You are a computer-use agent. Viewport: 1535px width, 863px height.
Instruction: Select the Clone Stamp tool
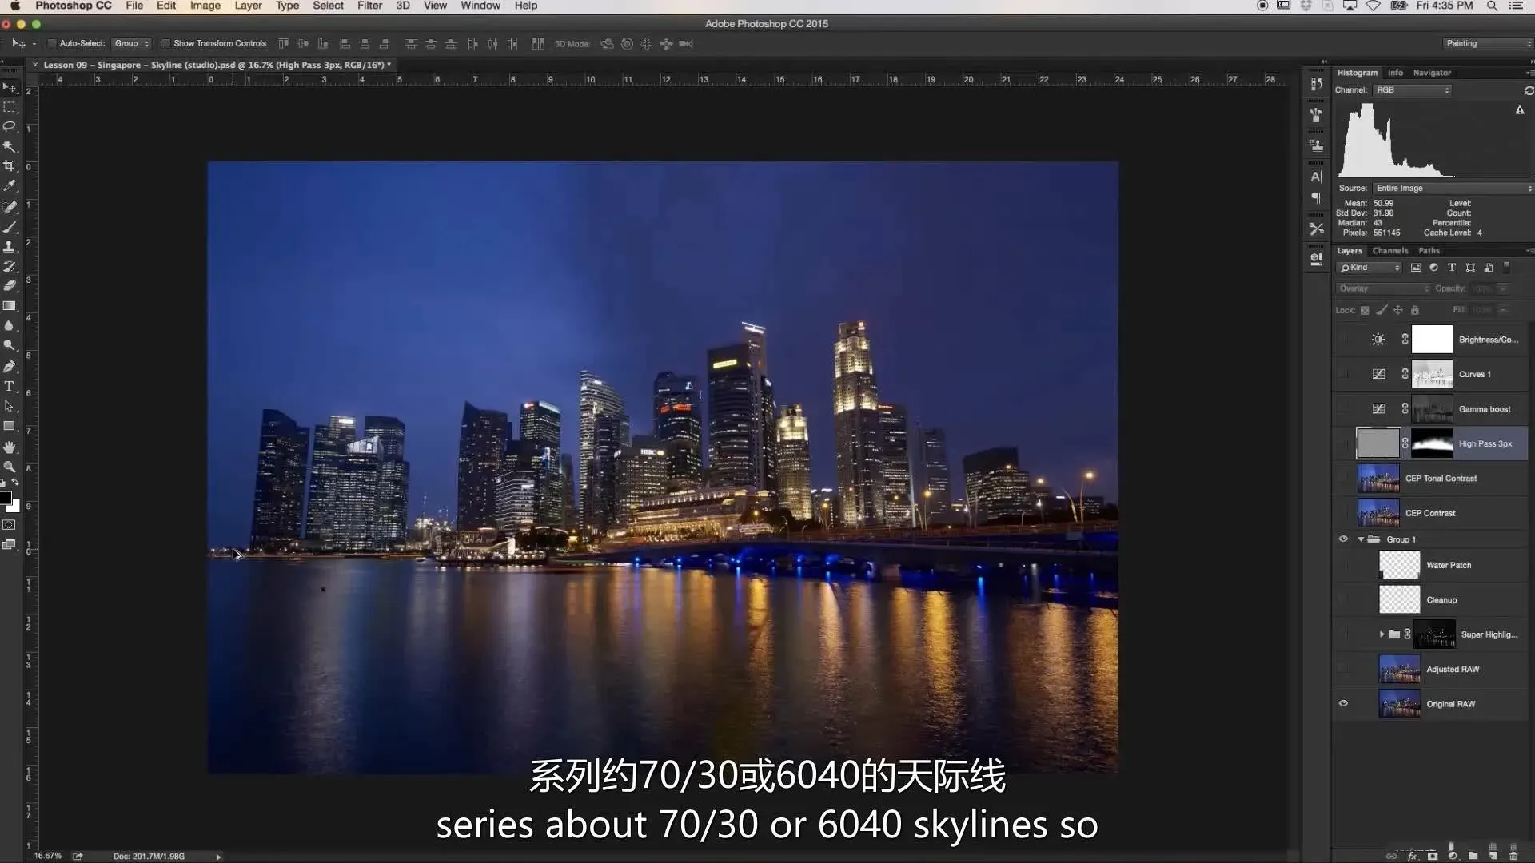10,247
